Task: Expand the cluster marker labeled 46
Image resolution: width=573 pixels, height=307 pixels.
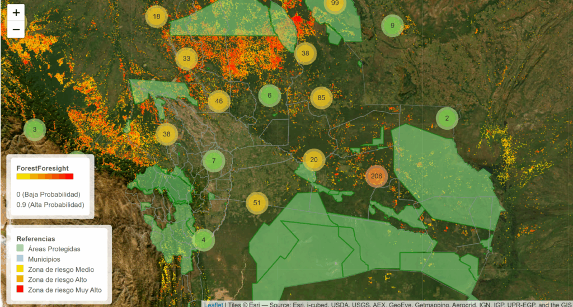Action: [219, 101]
